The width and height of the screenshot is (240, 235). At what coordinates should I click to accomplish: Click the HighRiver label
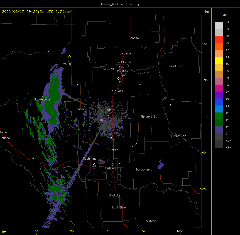(x=120, y=207)
